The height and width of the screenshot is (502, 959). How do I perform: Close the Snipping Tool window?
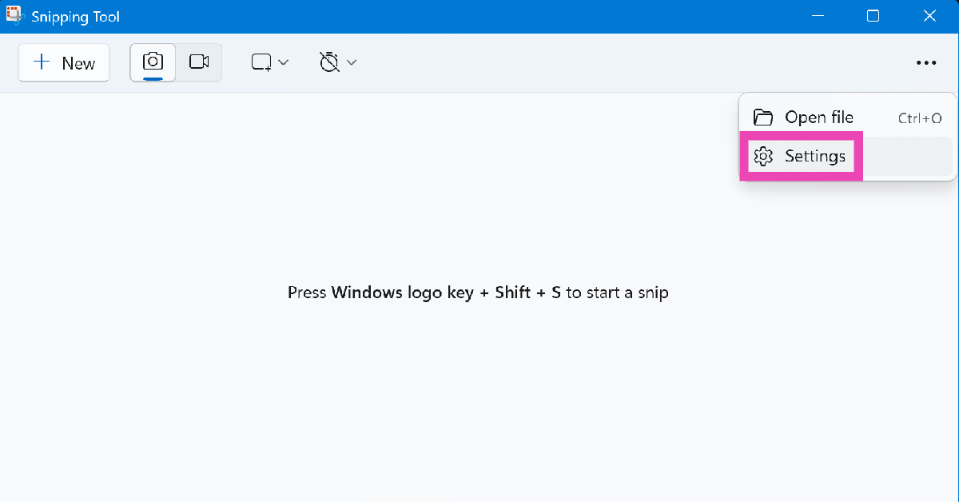coord(929,16)
